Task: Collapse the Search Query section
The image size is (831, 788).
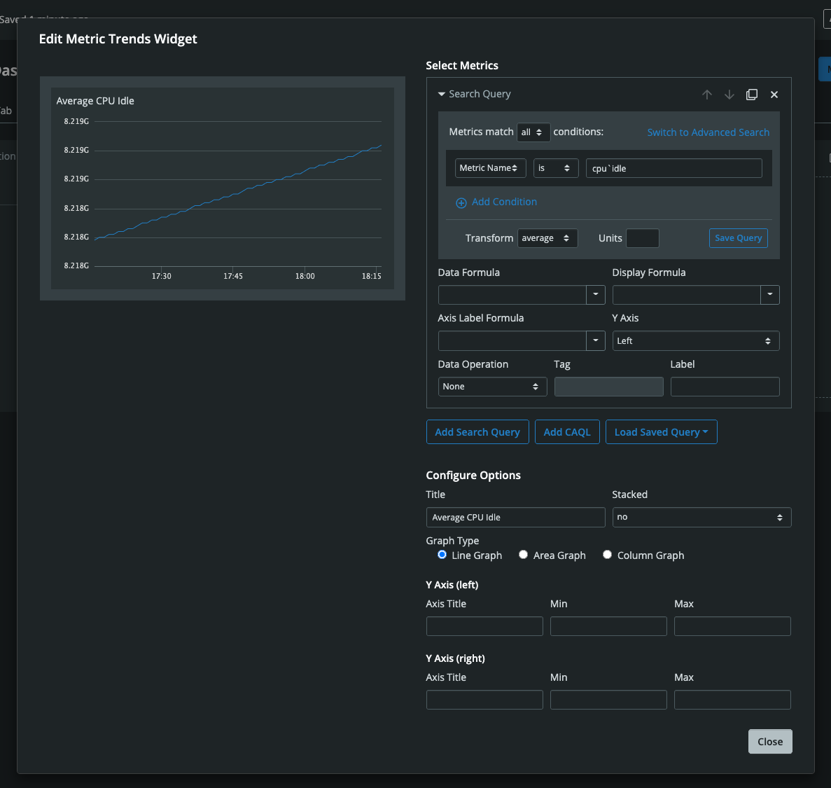Action: coord(441,94)
